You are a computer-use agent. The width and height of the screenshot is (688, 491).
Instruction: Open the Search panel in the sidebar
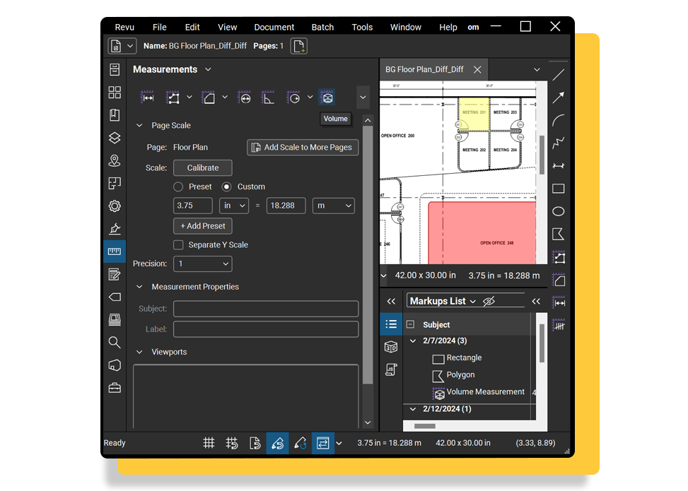click(x=115, y=341)
